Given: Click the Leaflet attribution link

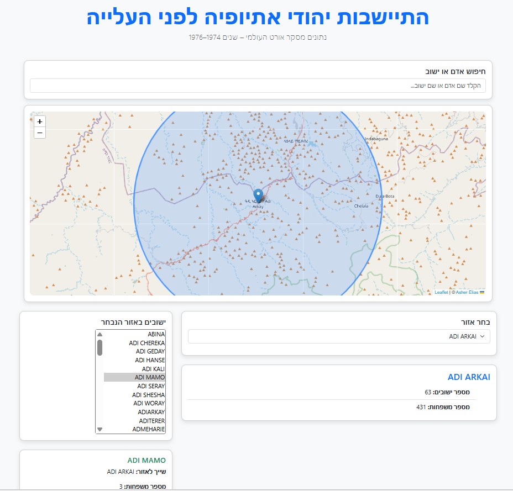Looking at the screenshot, I should (x=441, y=292).
